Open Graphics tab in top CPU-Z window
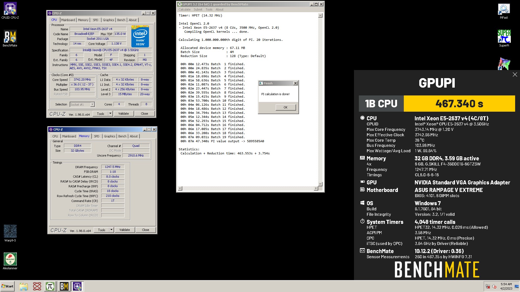The height and width of the screenshot is (292, 520). tap(109, 20)
